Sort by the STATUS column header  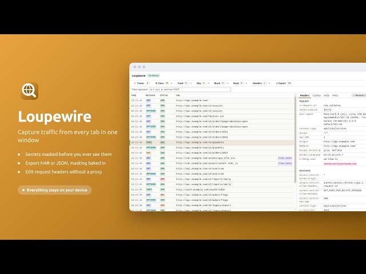[164, 95]
